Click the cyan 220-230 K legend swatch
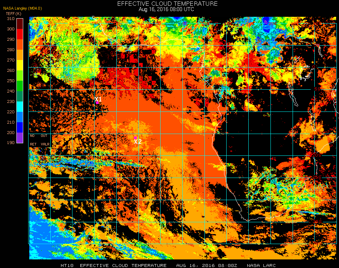Screen dimensions: 339x268 tap(20, 107)
